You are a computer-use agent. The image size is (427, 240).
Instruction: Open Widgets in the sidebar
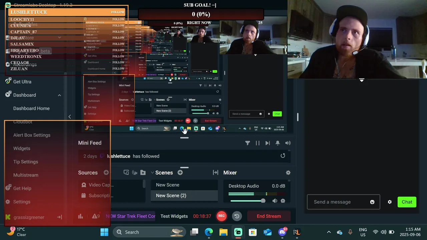pyautogui.click(x=22, y=148)
